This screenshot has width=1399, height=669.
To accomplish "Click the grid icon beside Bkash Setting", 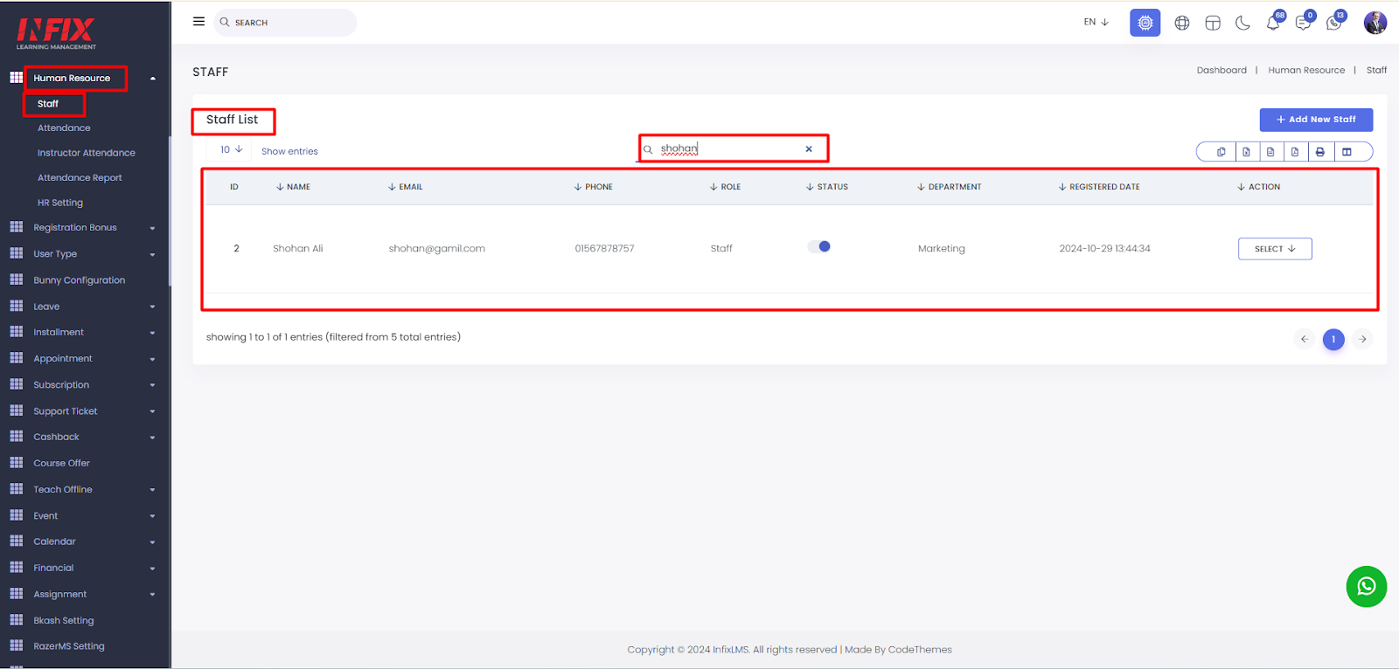I will (17, 620).
